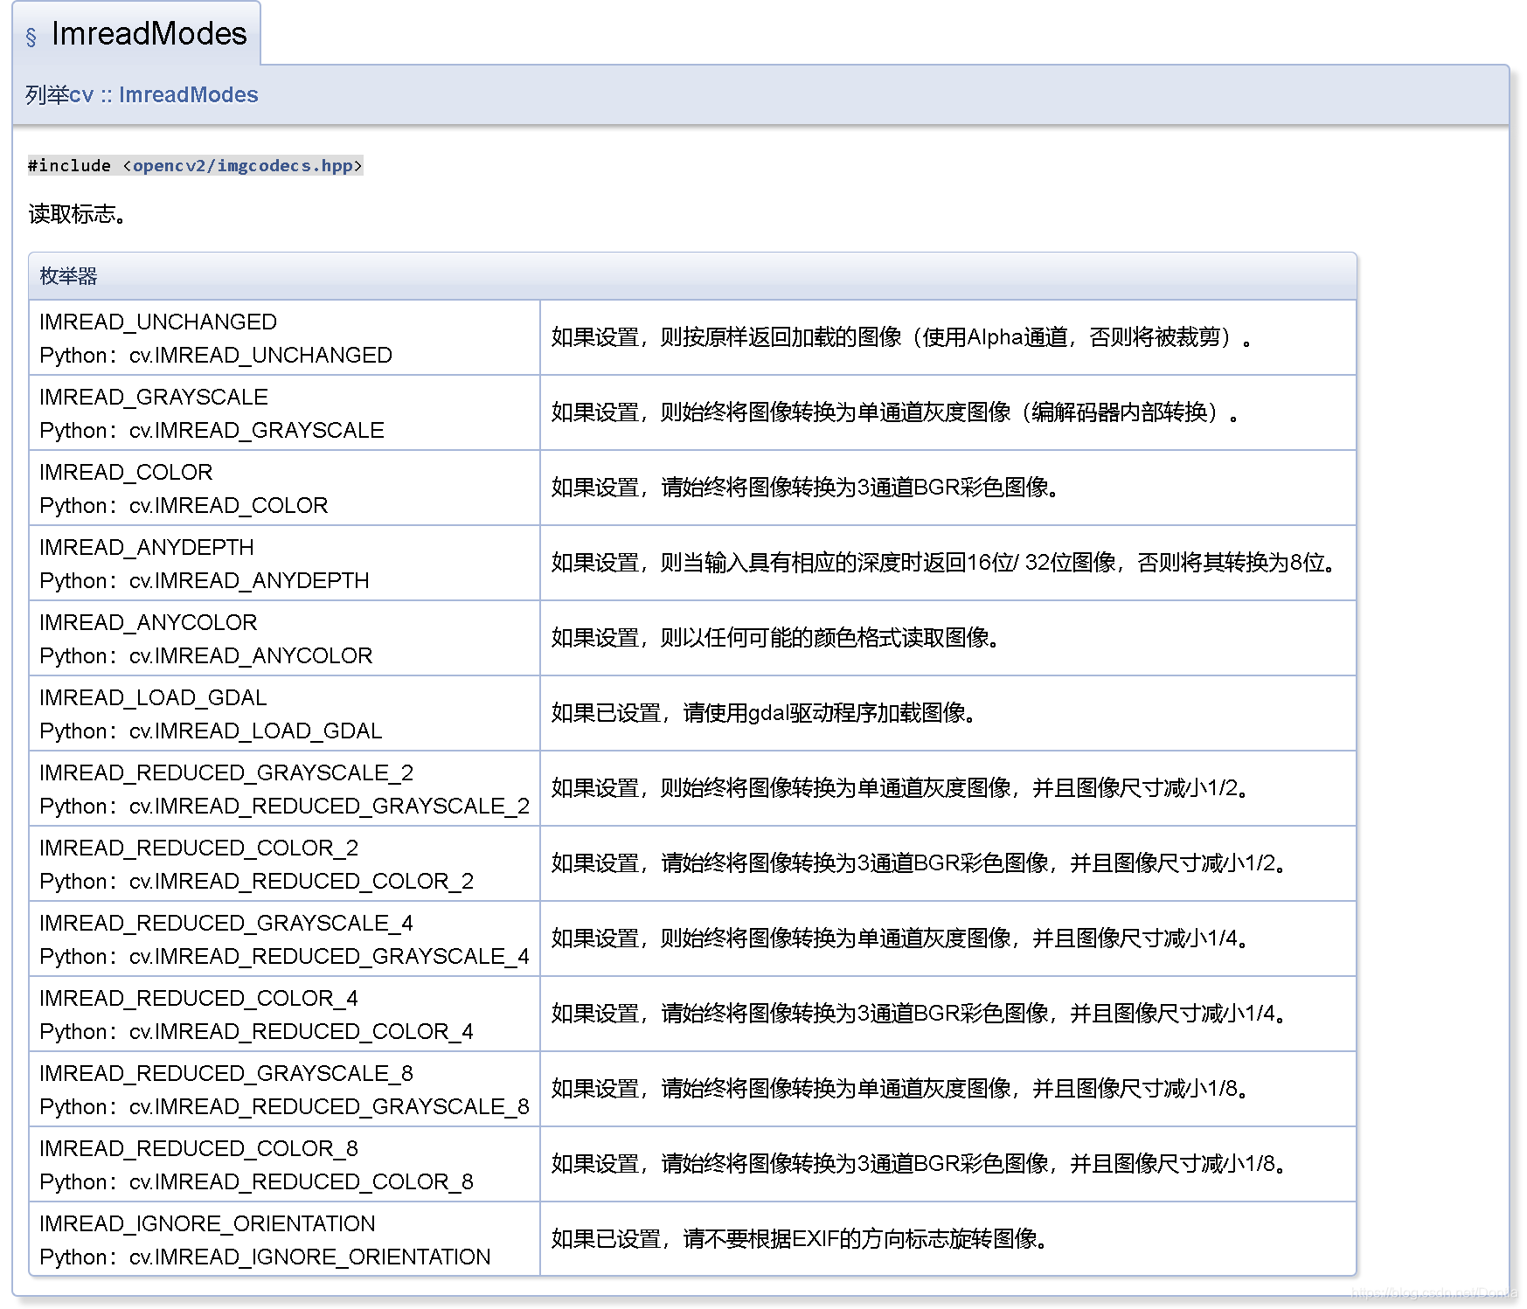Click the IMREAD_REDUCED_COLOR_4 enumerator name
The image size is (1527, 1309).
[x=199, y=998]
